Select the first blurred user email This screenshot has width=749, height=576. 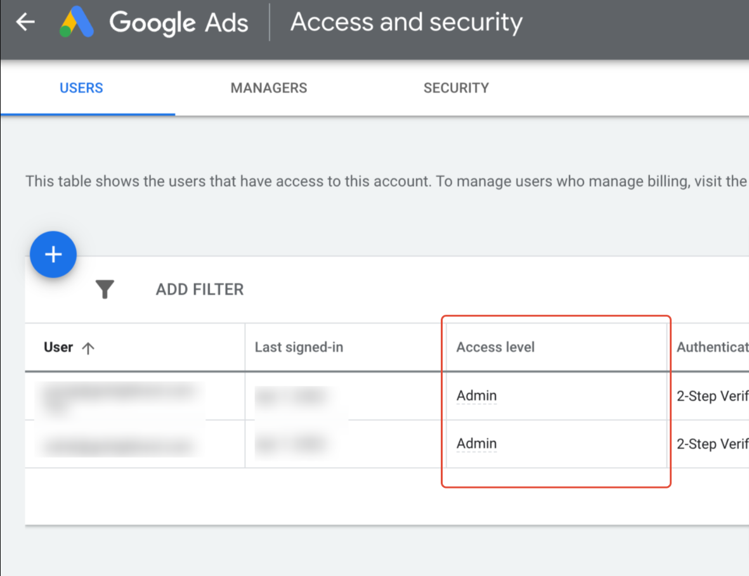tap(117, 396)
